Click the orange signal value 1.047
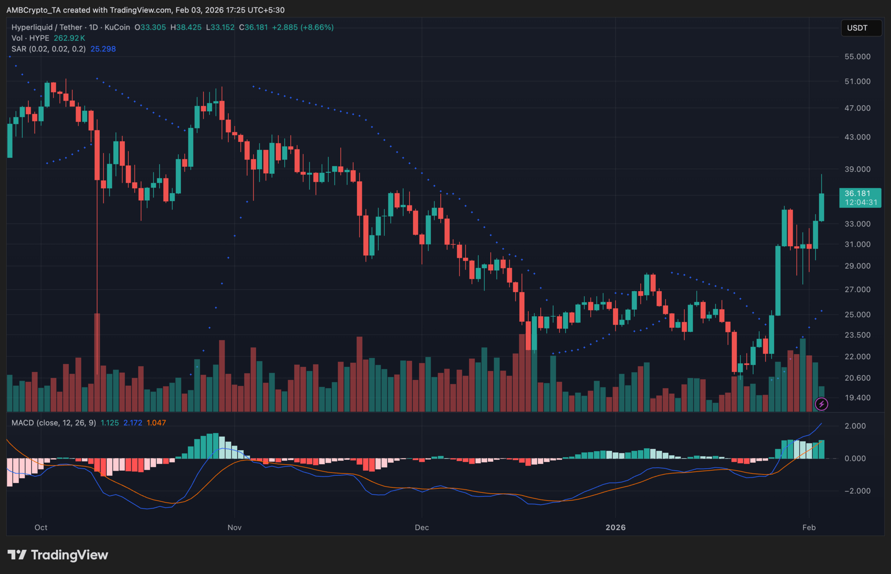This screenshot has height=574, width=891. click(x=156, y=423)
